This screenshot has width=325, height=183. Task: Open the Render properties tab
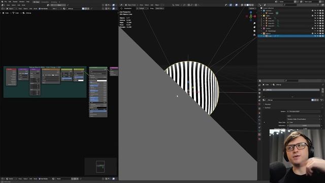259,89
